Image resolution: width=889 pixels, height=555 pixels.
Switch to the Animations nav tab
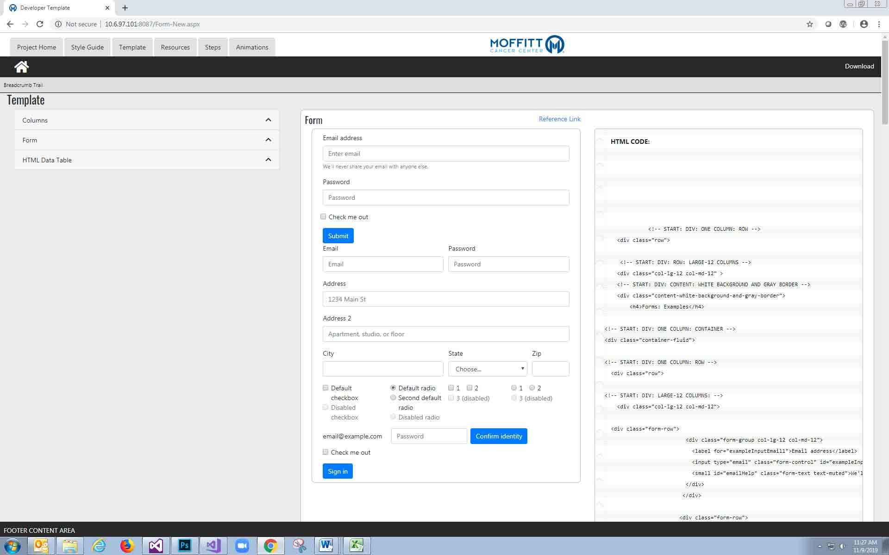point(252,47)
